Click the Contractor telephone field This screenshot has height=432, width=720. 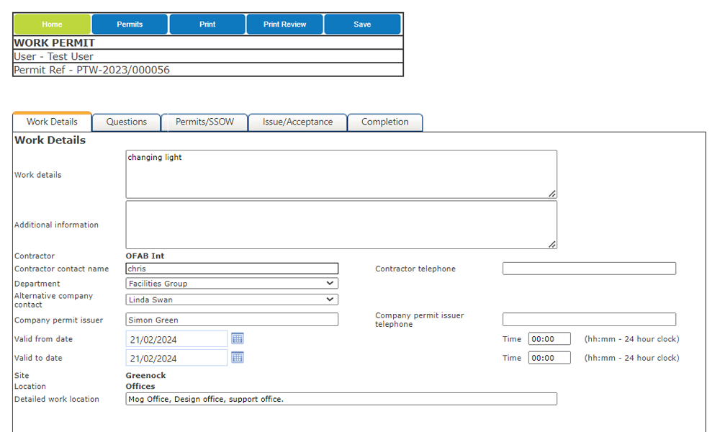coord(589,268)
